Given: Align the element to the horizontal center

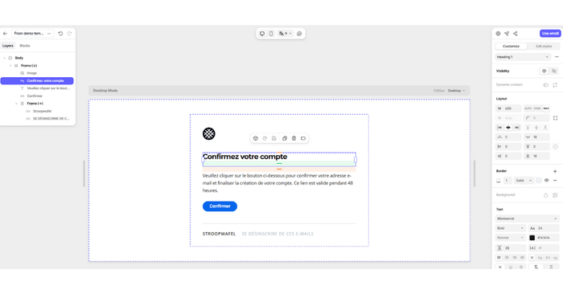Looking at the screenshot, I should [508, 128].
